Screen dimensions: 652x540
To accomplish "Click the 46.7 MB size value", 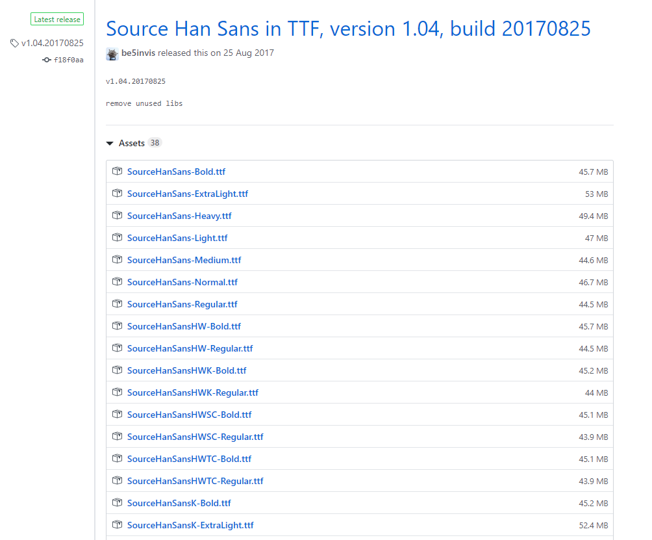I will pos(594,282).
